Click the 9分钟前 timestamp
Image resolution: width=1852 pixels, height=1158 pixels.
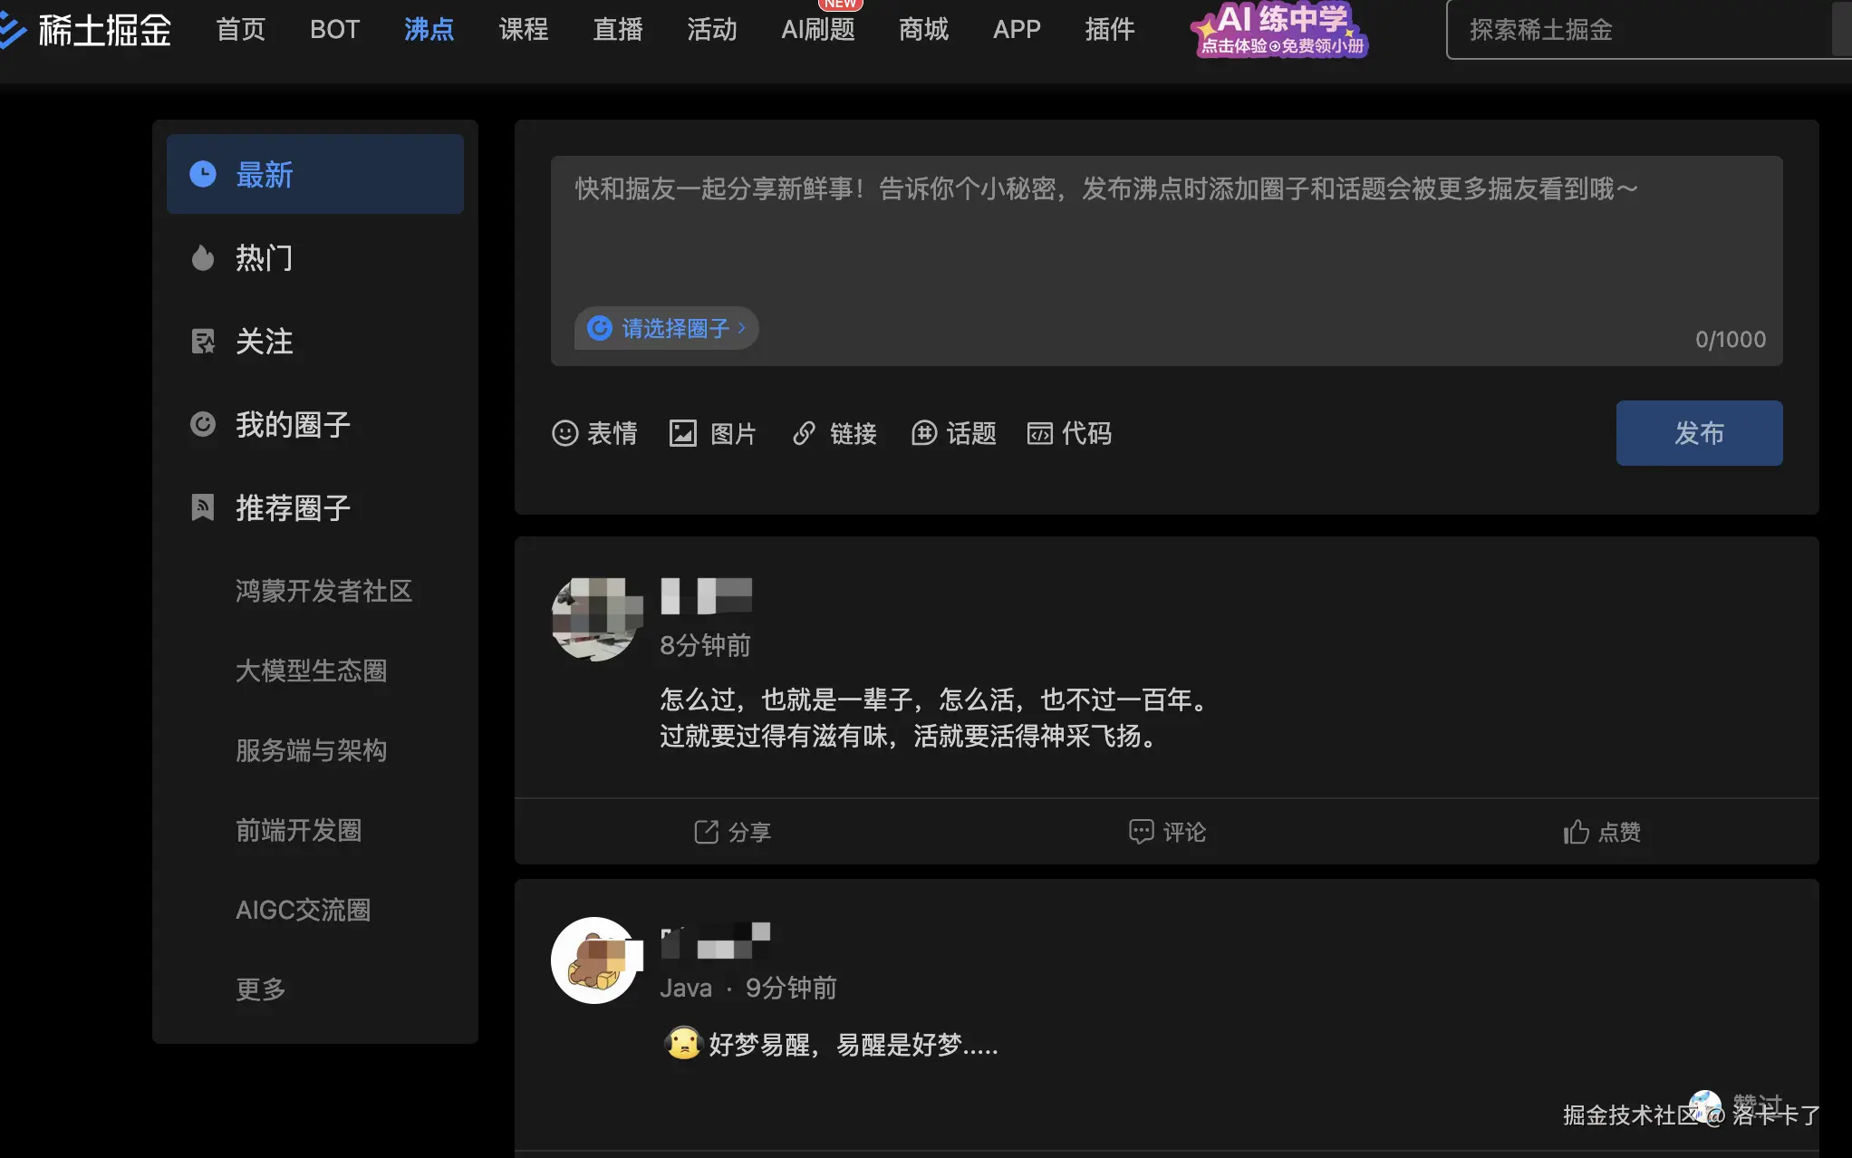(791, 988)
